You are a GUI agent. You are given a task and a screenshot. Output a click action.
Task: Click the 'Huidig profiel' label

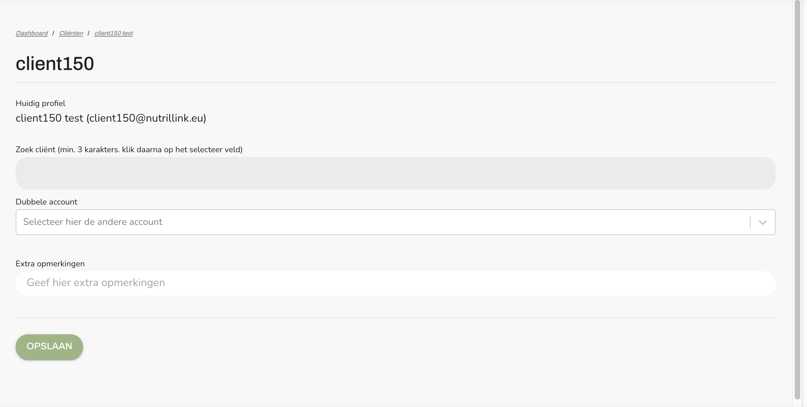(40, 103)
